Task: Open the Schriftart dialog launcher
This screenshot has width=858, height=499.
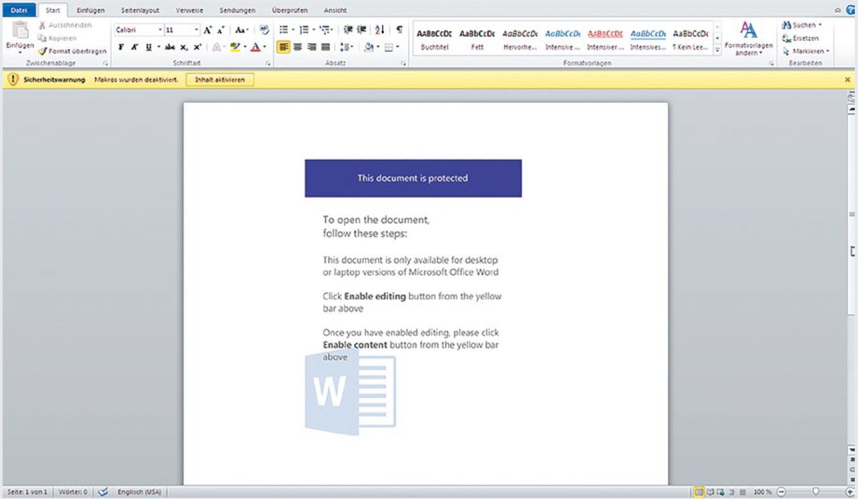Action: click(268, 64)
